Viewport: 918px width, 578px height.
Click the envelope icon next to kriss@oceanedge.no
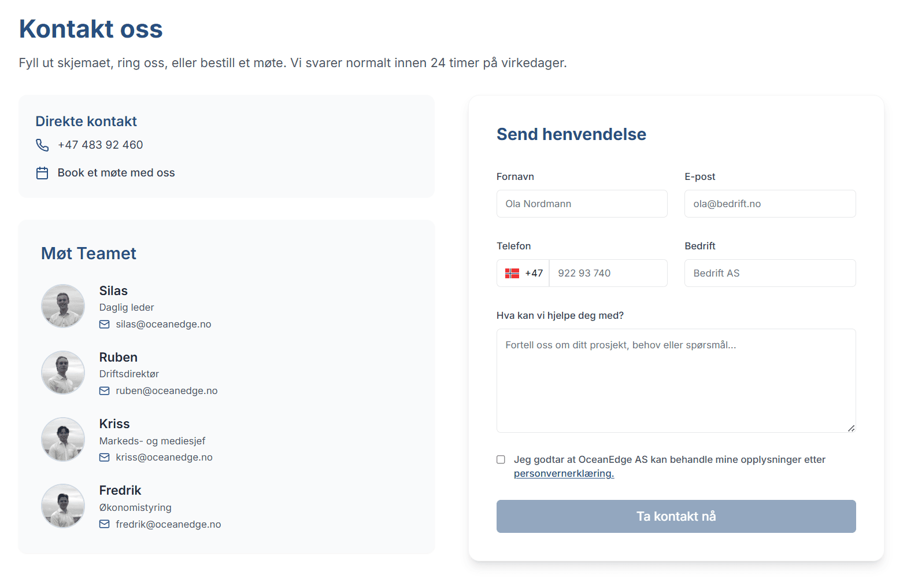105,458
